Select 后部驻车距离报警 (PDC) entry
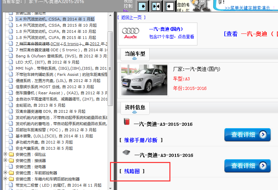Viewport: 278px width, 190px height. click(x=56, y=130)
